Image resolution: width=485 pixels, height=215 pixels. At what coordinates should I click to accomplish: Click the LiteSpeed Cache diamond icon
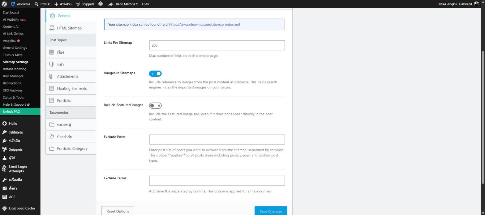[x=4, y=208]
